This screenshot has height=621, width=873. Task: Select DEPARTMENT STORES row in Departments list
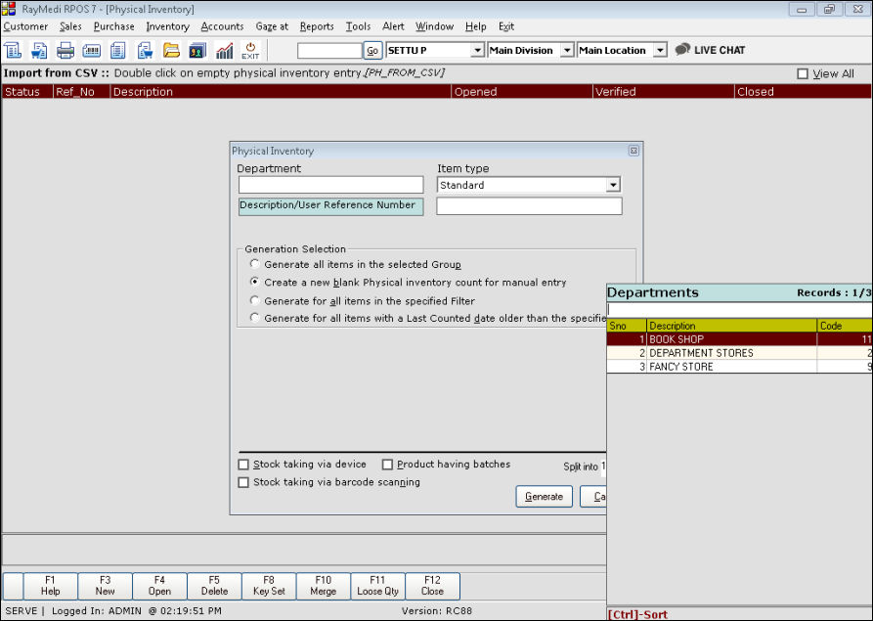pyautogui.click(x=701, y=353)
